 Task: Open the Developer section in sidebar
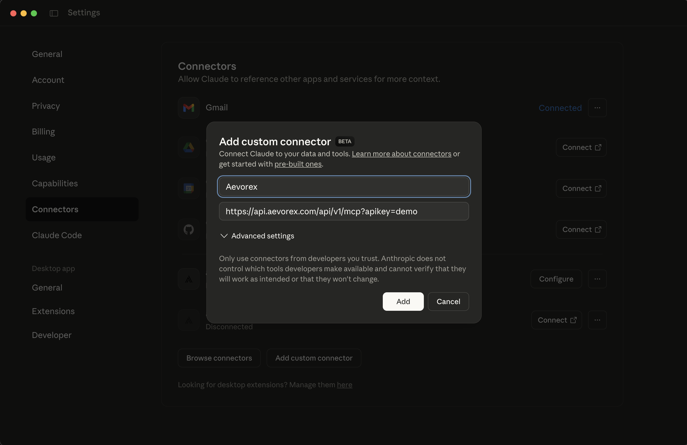[x=51, y=335]
